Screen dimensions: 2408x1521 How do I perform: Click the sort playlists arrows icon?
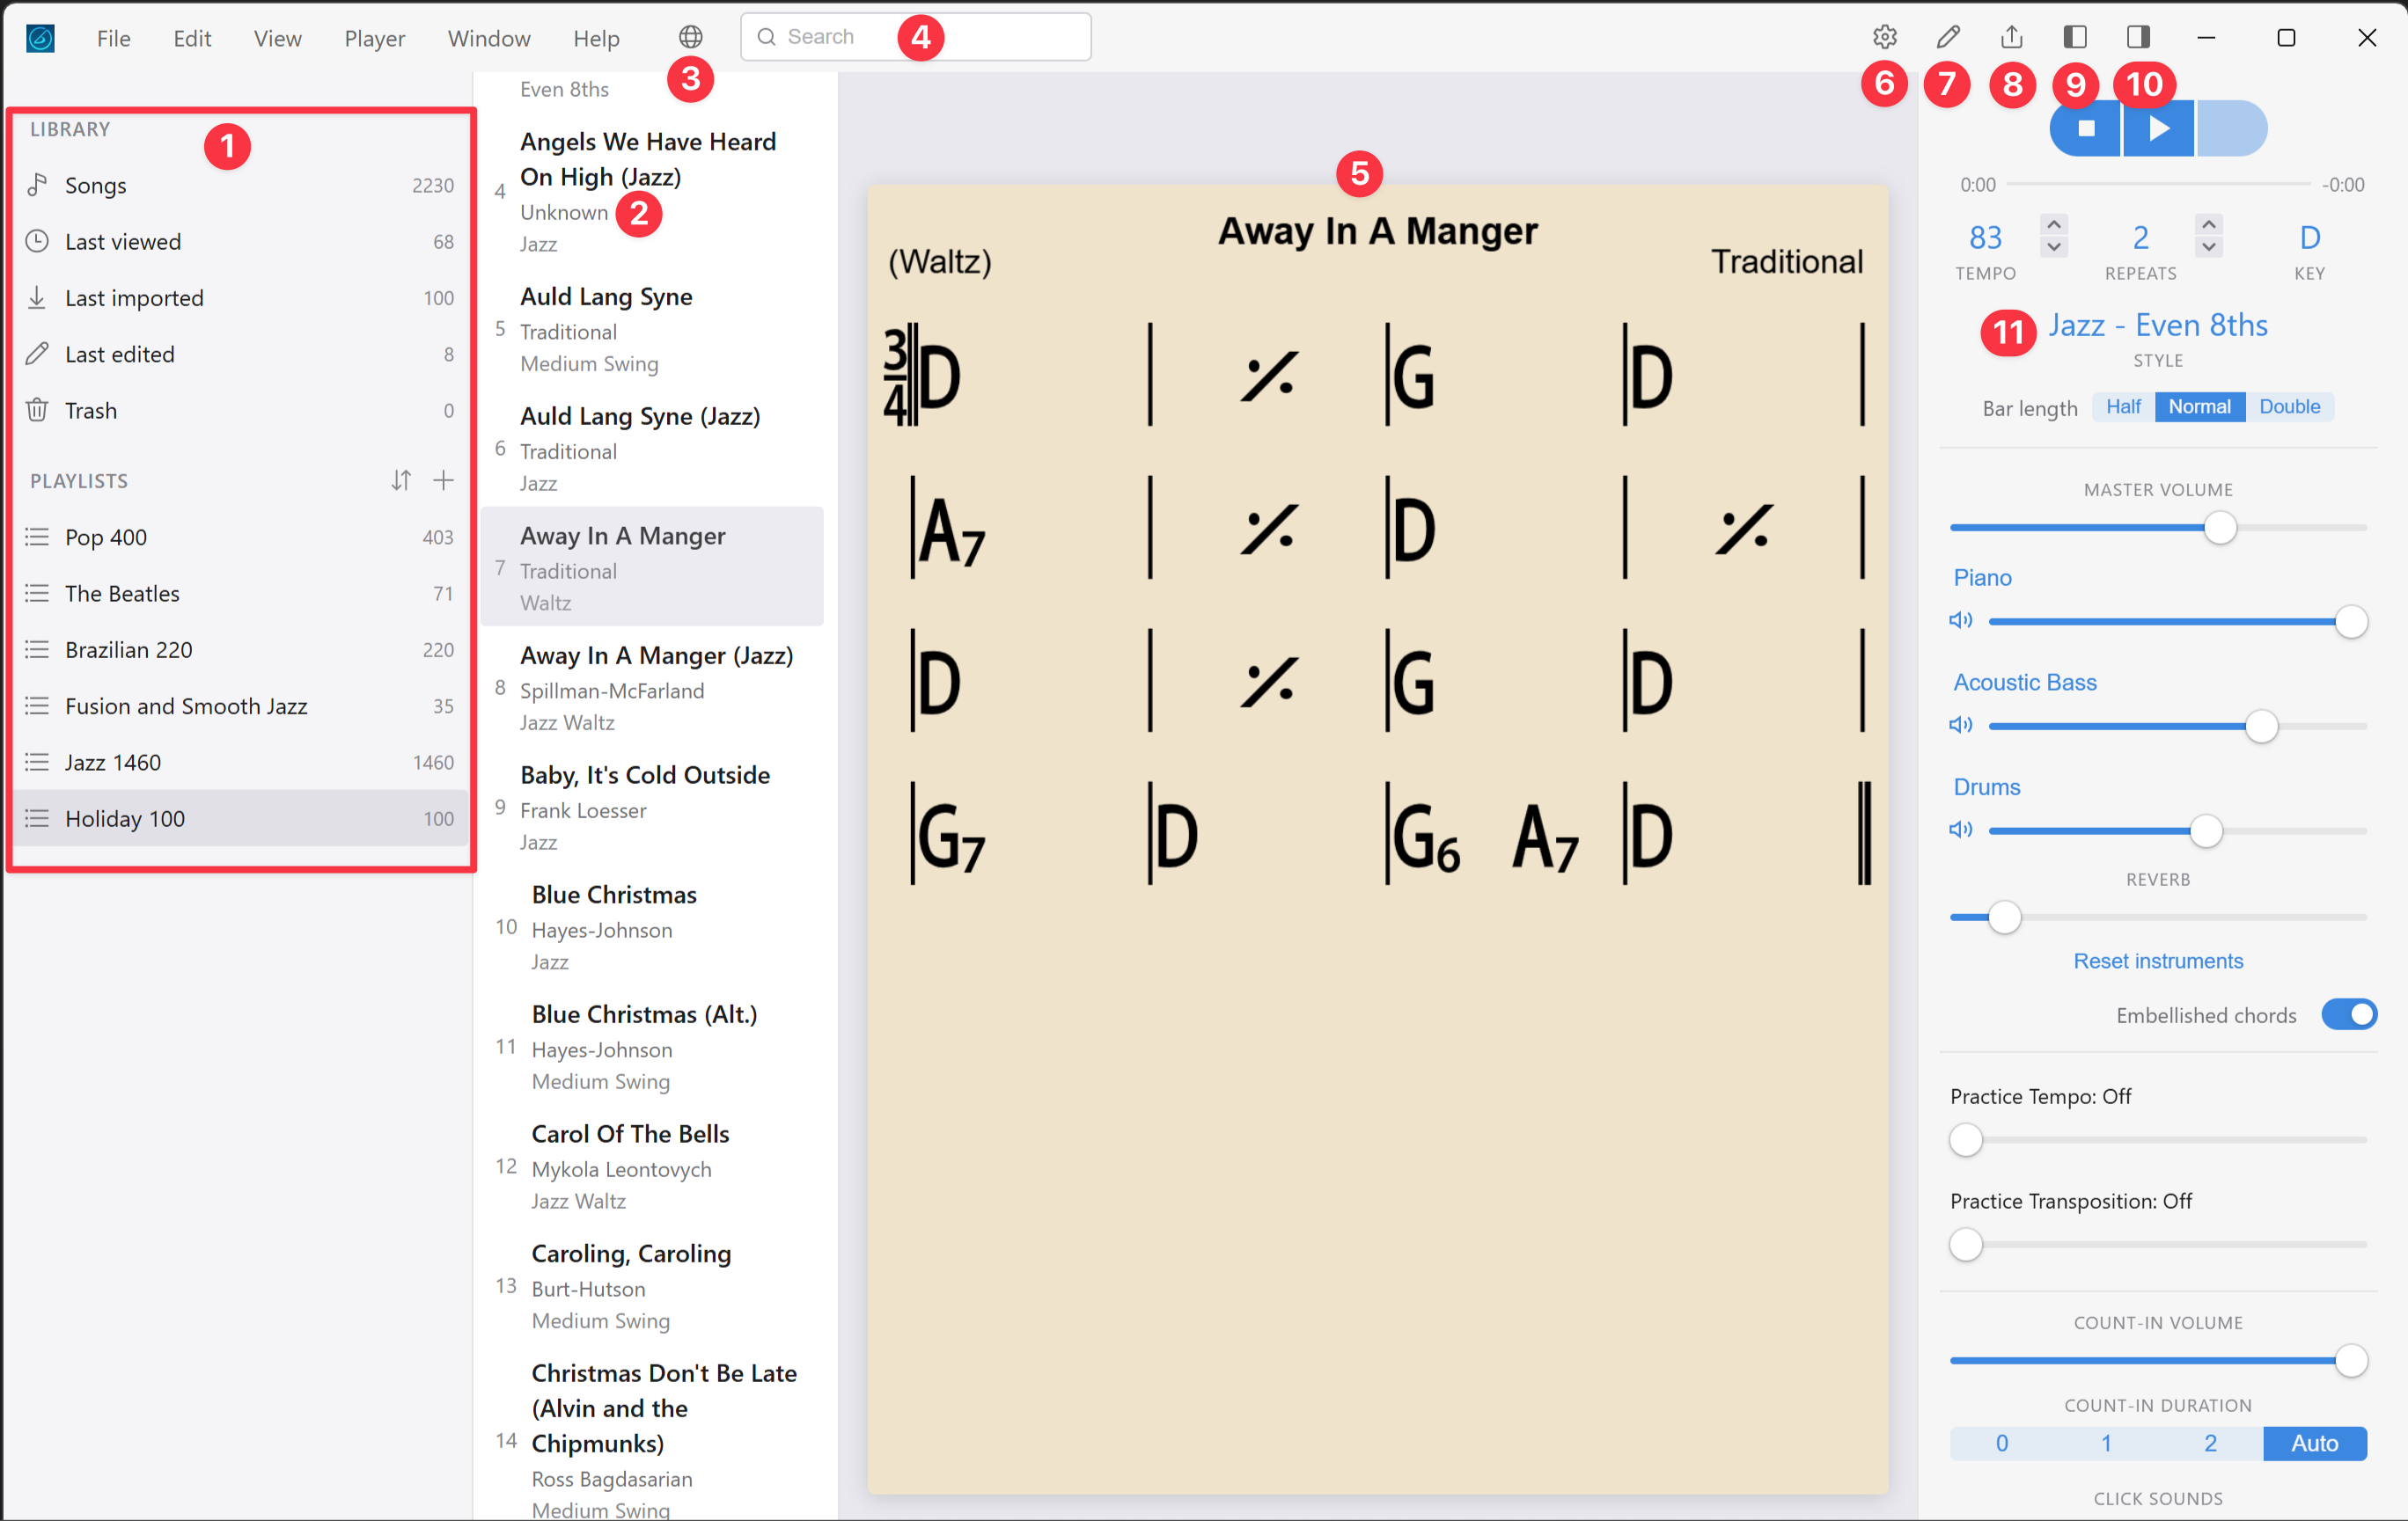click(401, 480)
